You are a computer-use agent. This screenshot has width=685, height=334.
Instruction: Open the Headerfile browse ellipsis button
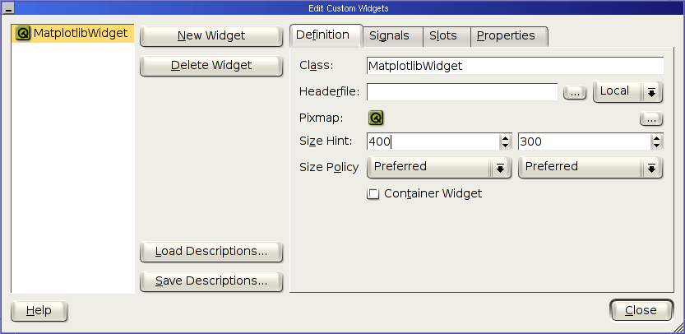pyautogui.click(x=575, y=92)
